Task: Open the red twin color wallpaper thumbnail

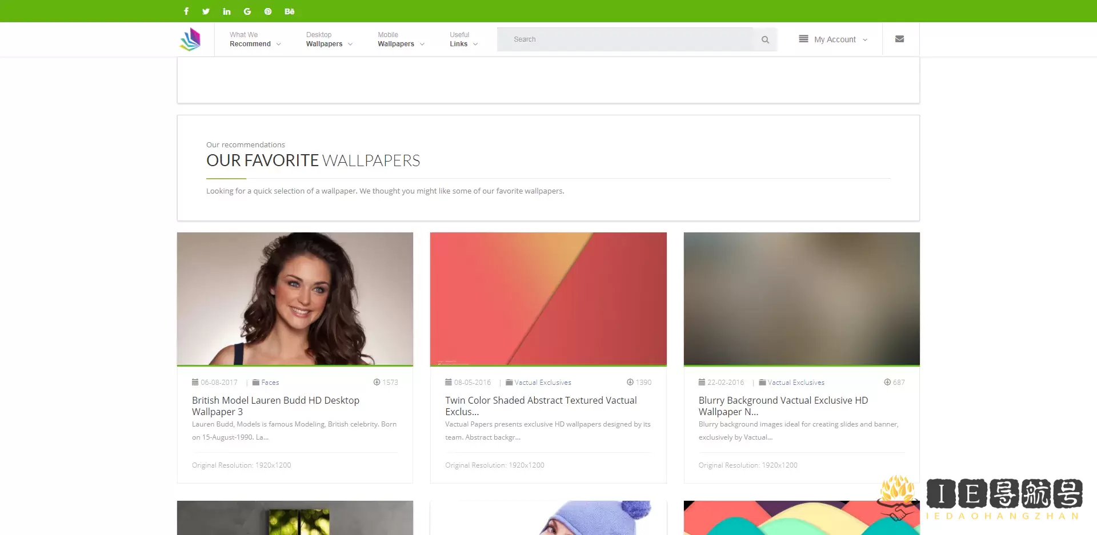Action: [548, 299]
